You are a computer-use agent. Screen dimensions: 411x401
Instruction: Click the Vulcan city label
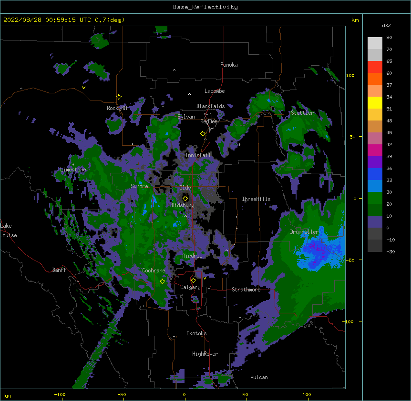point(259,377)
